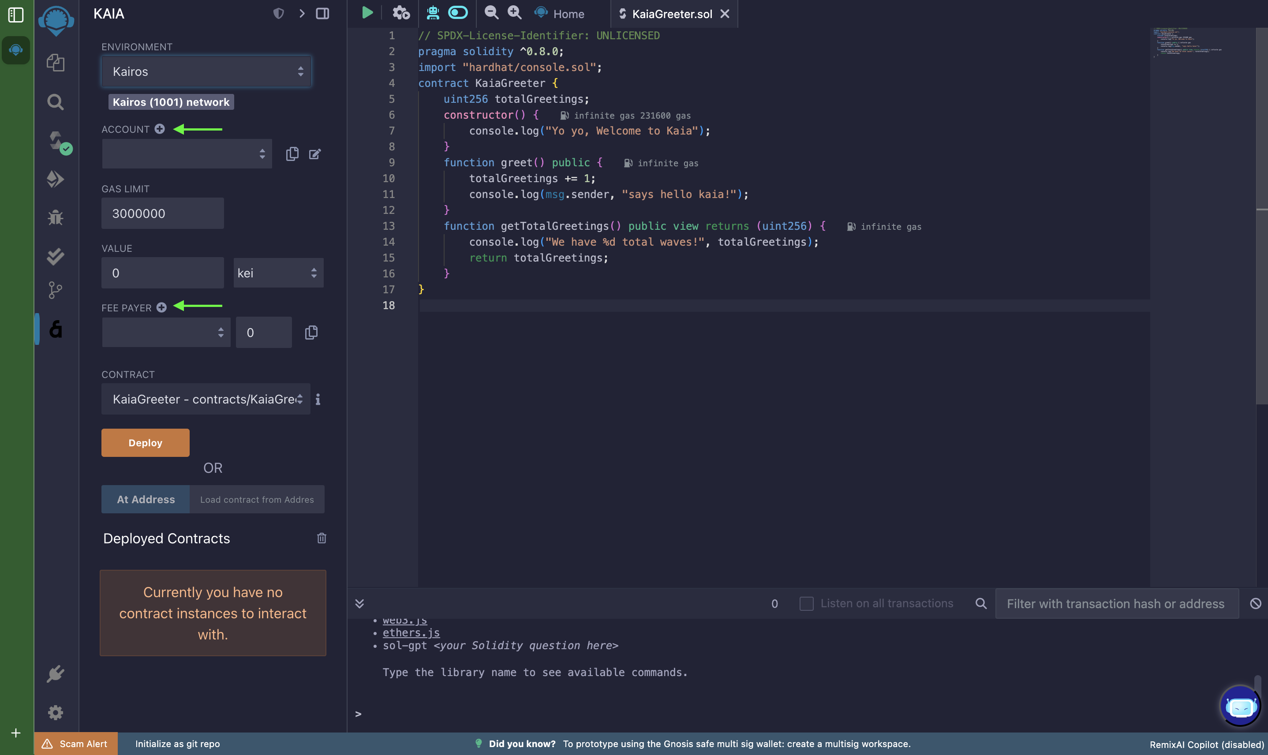Switch to the Home tab

tap(560, 14)
